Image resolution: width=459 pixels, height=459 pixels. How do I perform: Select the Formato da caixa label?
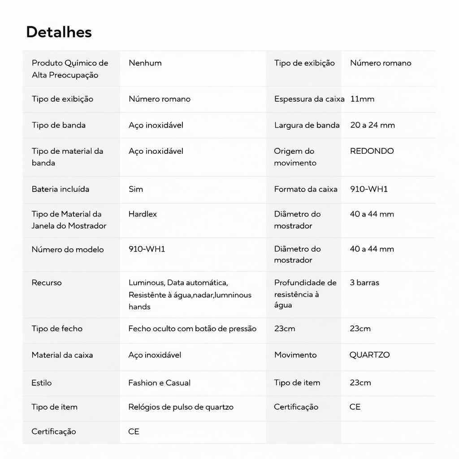click(306, 189)
